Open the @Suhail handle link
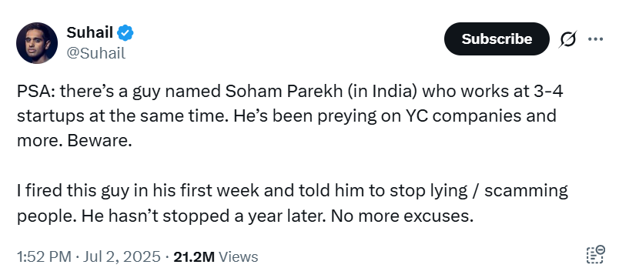The image size is (619, 278). (x=96, y=53)
